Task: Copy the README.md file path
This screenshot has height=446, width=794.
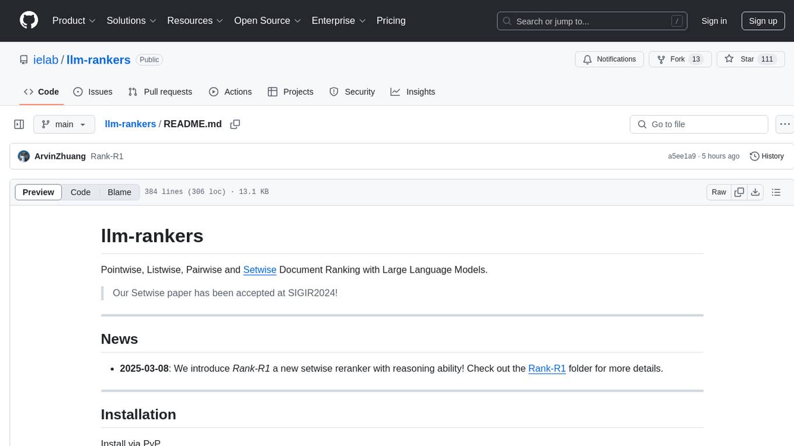Action: 235,124
